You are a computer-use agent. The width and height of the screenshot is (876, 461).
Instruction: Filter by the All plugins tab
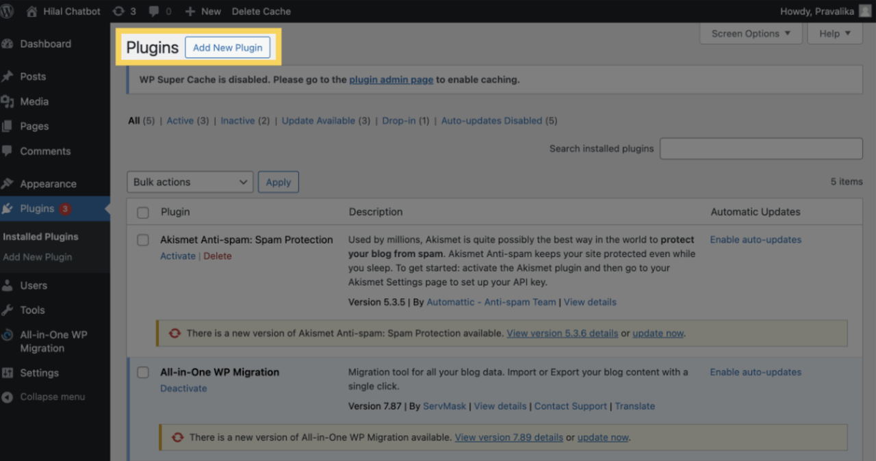[x=133, y=120]
